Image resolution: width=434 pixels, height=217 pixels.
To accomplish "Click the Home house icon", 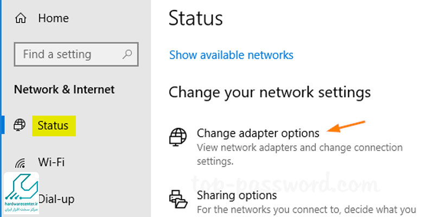I will point(21,18).
